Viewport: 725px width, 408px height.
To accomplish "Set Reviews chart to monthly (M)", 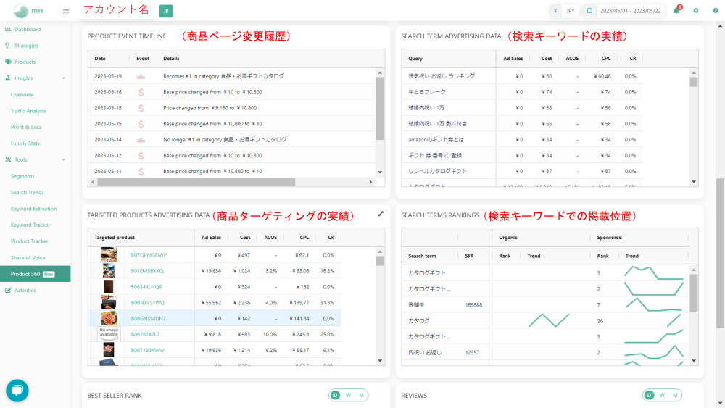I will [674, 395].
